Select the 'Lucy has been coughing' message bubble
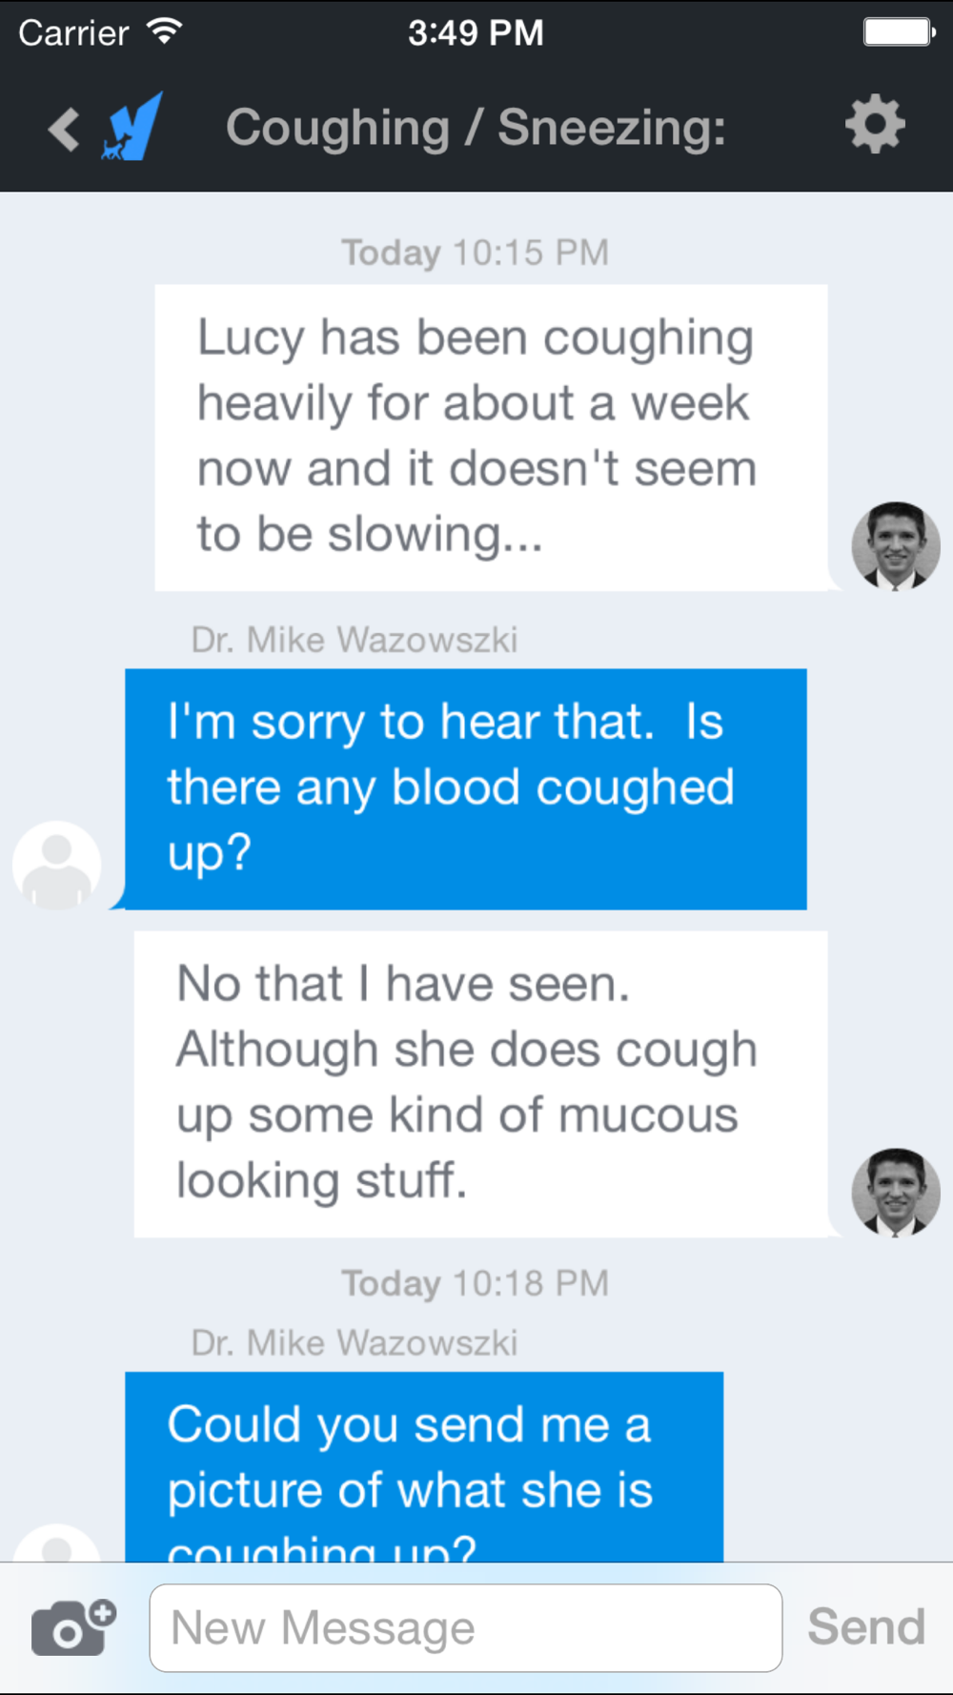The height and width of the screenshot is (1695, 953). pos(491,438)
